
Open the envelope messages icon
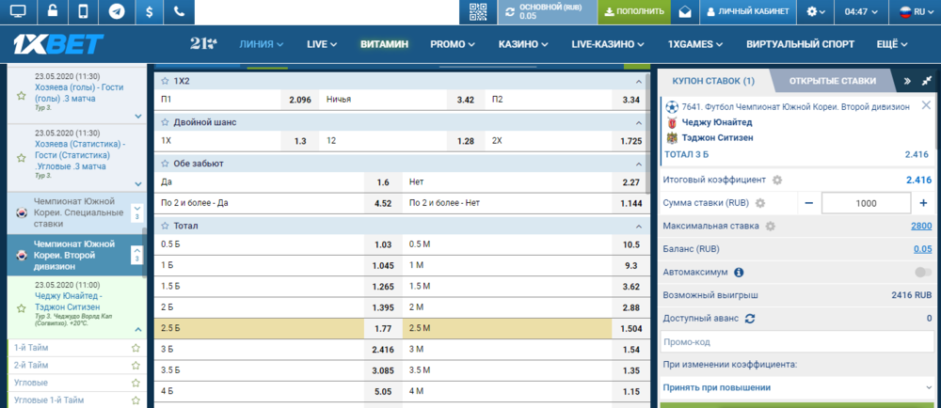tap(685, 11)
